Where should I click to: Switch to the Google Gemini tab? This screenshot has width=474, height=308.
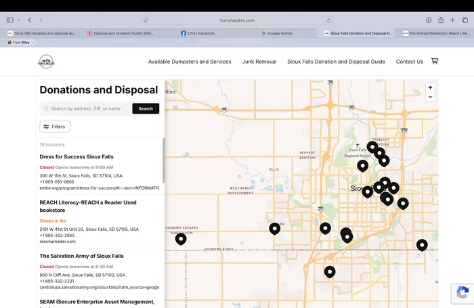tap(277, 32)
